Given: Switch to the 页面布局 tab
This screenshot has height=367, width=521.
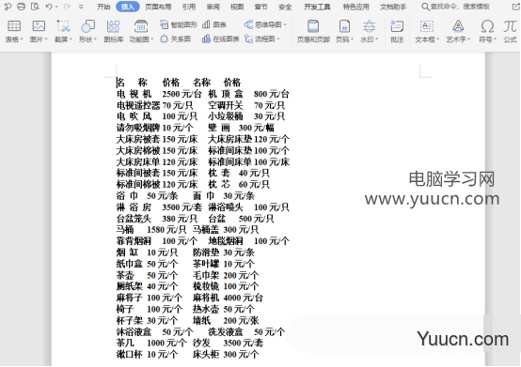Looking at the screenshot, I should click(159, 7).
